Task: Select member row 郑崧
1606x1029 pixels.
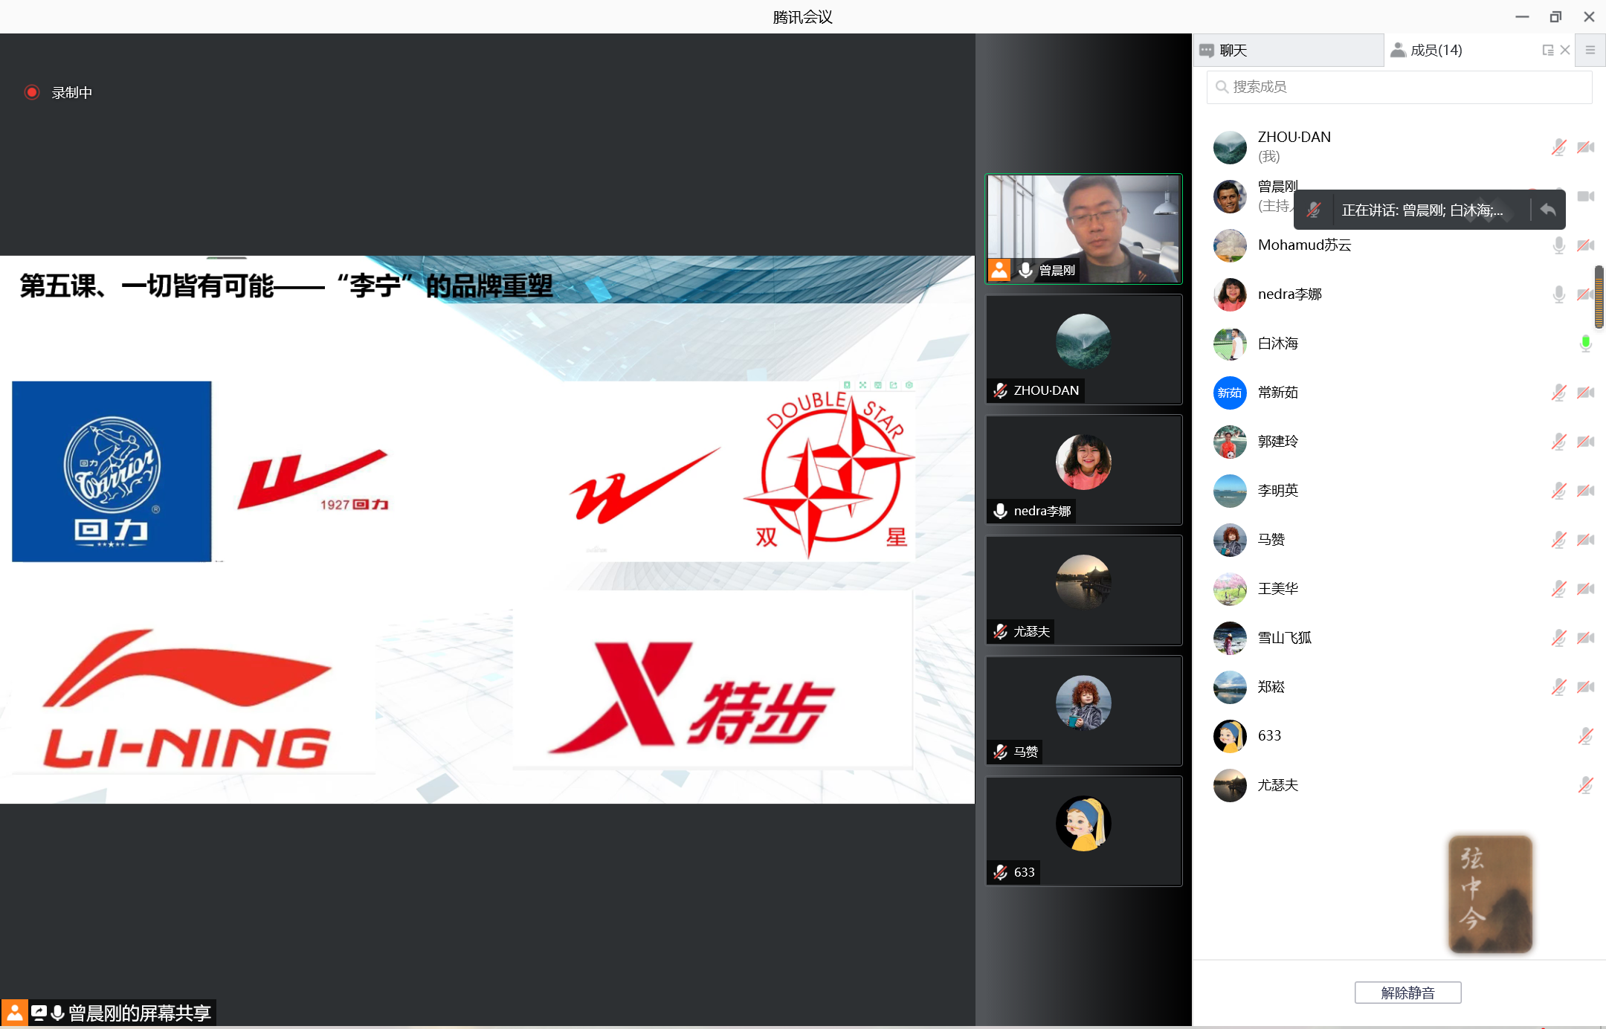Action: pos(1400,687)
